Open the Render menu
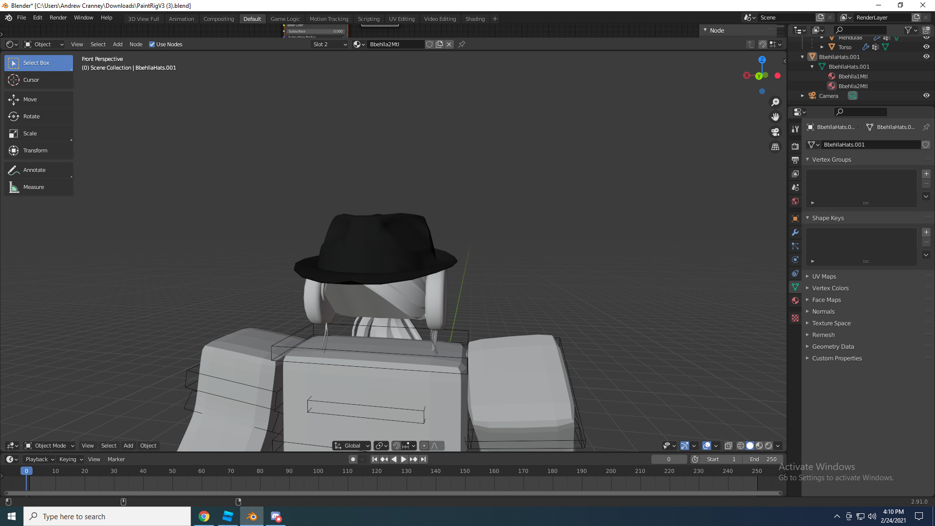Image resolution: width=935 pixels, height=526 pixels. point(58,18)
